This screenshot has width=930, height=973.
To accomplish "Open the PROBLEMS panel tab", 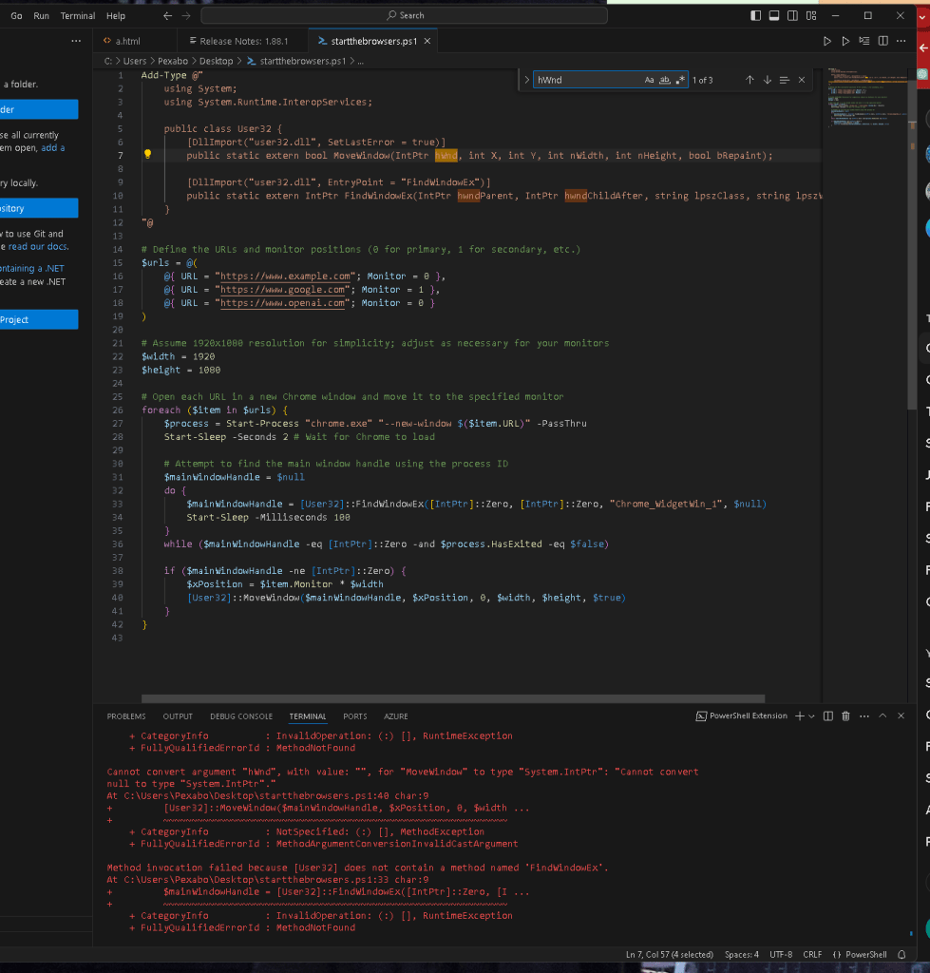I will pyautogui.click(x=126, y=716).
